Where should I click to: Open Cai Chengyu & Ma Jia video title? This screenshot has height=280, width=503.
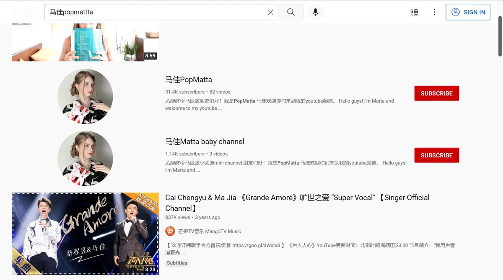(x=297, y=203)
